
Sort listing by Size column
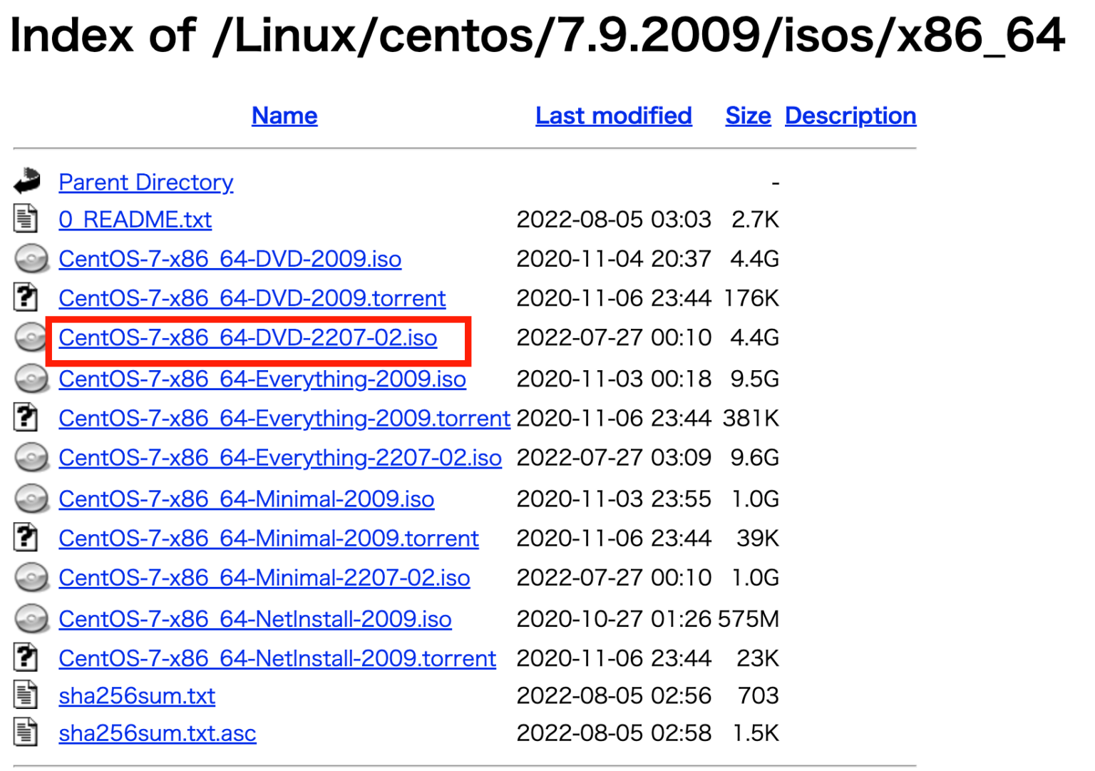[x=747, y=116]
